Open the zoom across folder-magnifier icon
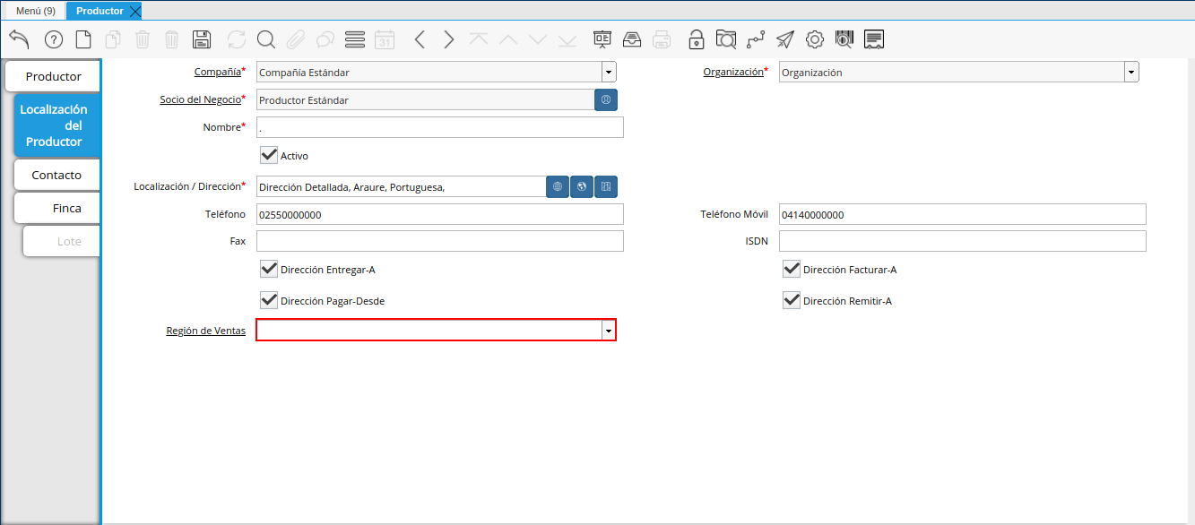 tap(726, 39)
